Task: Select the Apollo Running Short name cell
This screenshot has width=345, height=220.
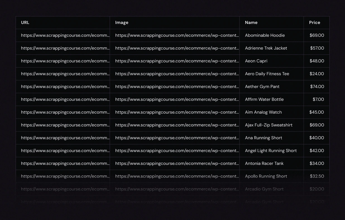Action: point(266,176)
